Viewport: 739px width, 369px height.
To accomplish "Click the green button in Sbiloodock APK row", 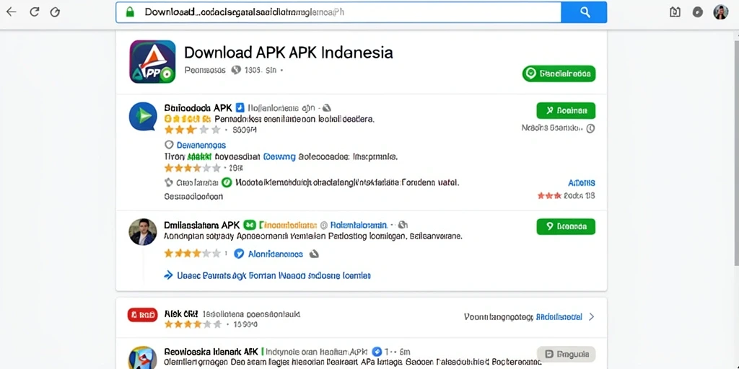I will click(566, 110).
